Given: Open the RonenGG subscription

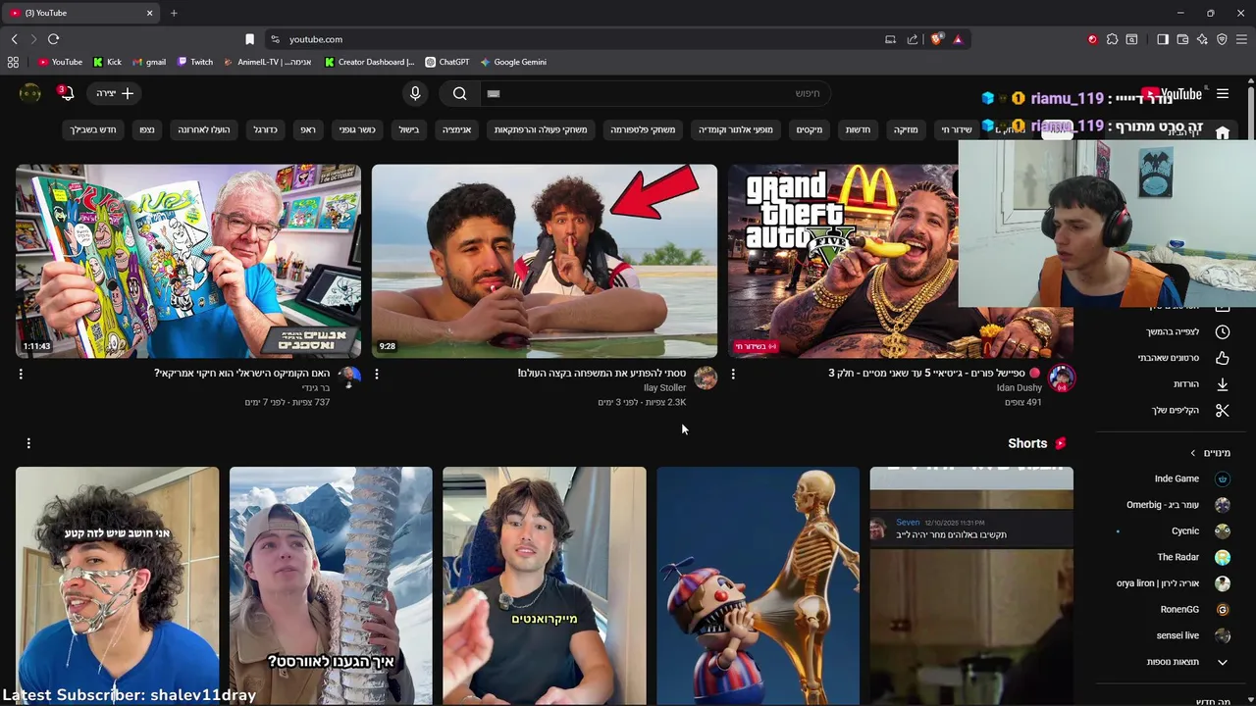Looking at the screenshot, I should pyautogui.click(x=1172, y=609).
